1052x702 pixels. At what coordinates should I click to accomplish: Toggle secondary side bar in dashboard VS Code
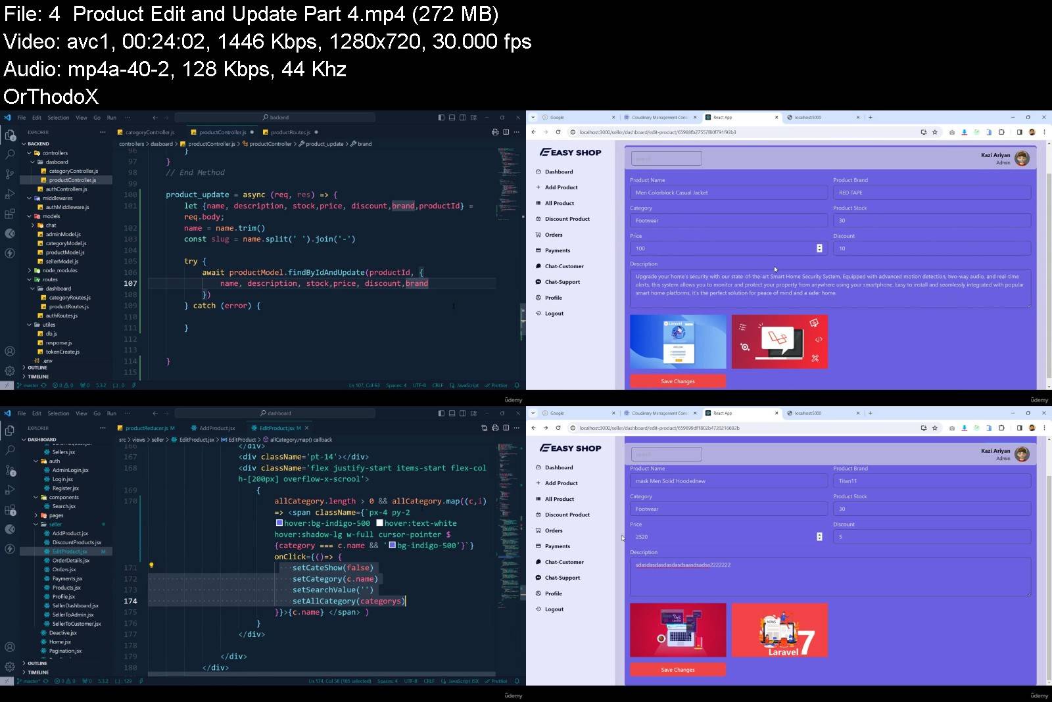point(463,413)
